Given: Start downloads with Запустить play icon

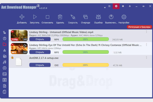Looking at the screenshot, I should (35, 17).
